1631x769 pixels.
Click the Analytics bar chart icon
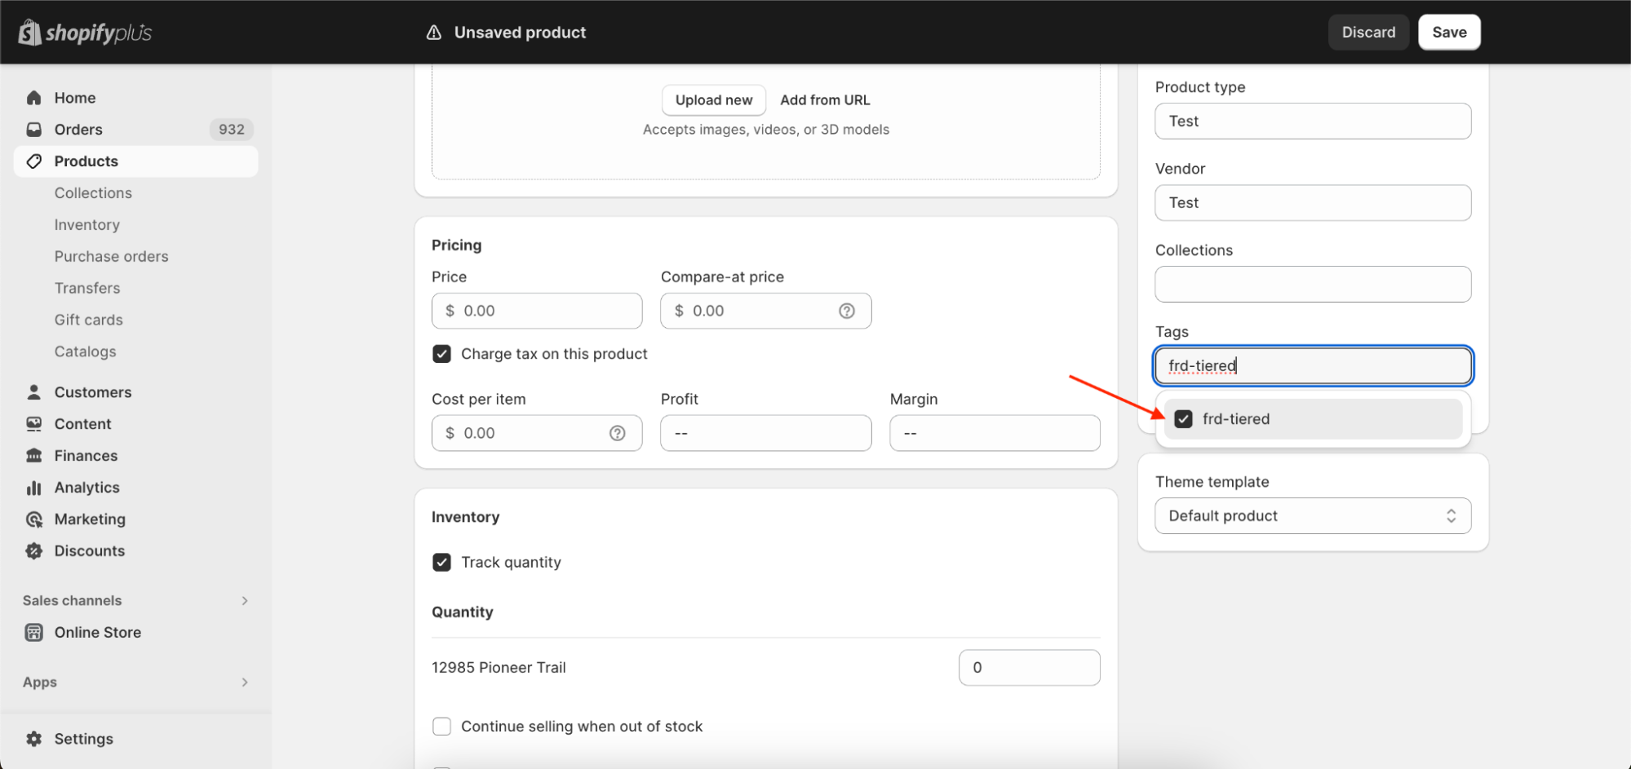click(x=34, y=488)
